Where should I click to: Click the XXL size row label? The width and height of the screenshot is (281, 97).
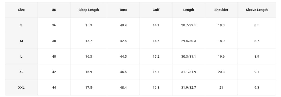[21, 88]
